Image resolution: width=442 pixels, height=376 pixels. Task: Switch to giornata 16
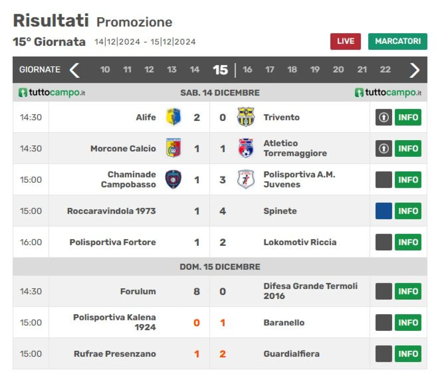(x=247, y=70)
